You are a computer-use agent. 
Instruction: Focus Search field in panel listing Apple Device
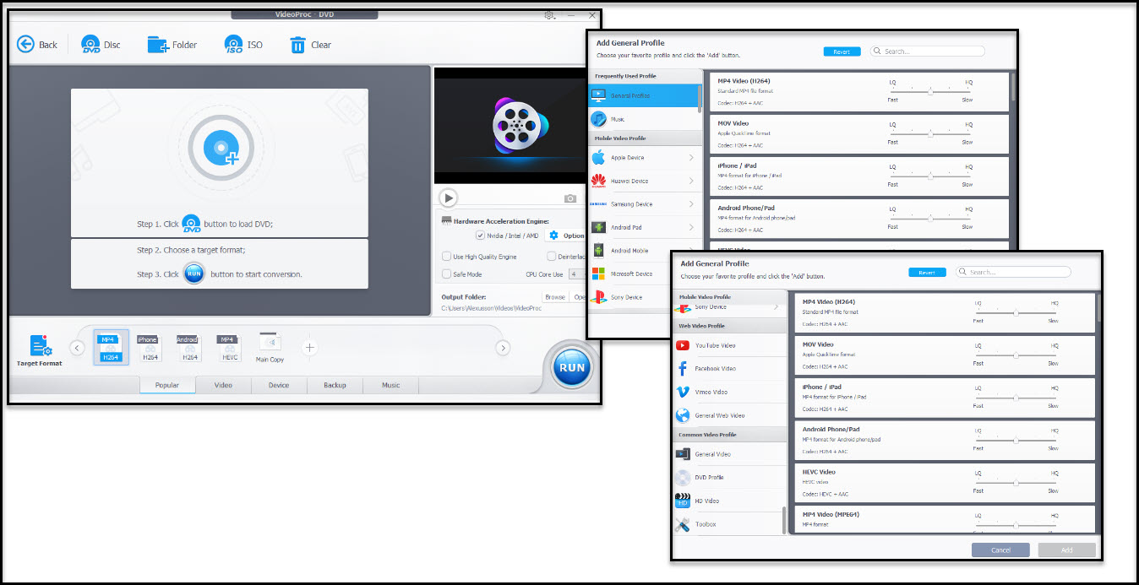[x=928, y=51]
